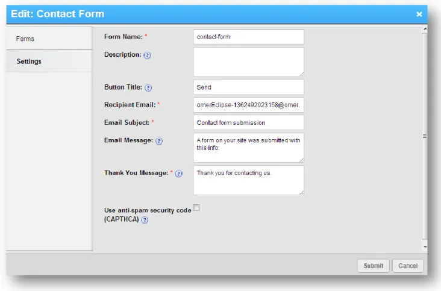441x291 pixels.
Task: Switch to the Settings tab
Action: click(x=49, y=61)
